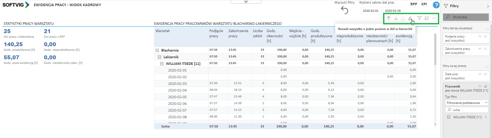The image size is (492, 138).
Task: Click the start date field 2020-02-01
Action: [x=371, y=11]
